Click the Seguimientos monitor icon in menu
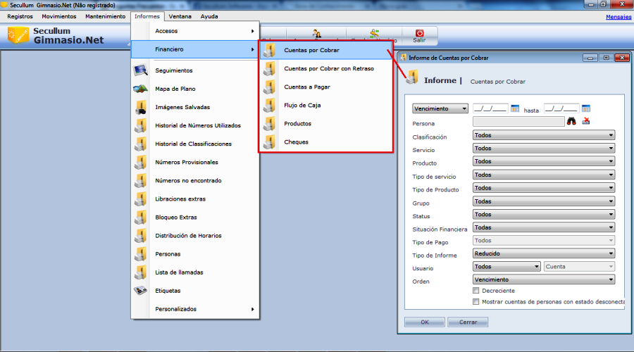This screenshot has height=352, width=634. tap(141, 70)
